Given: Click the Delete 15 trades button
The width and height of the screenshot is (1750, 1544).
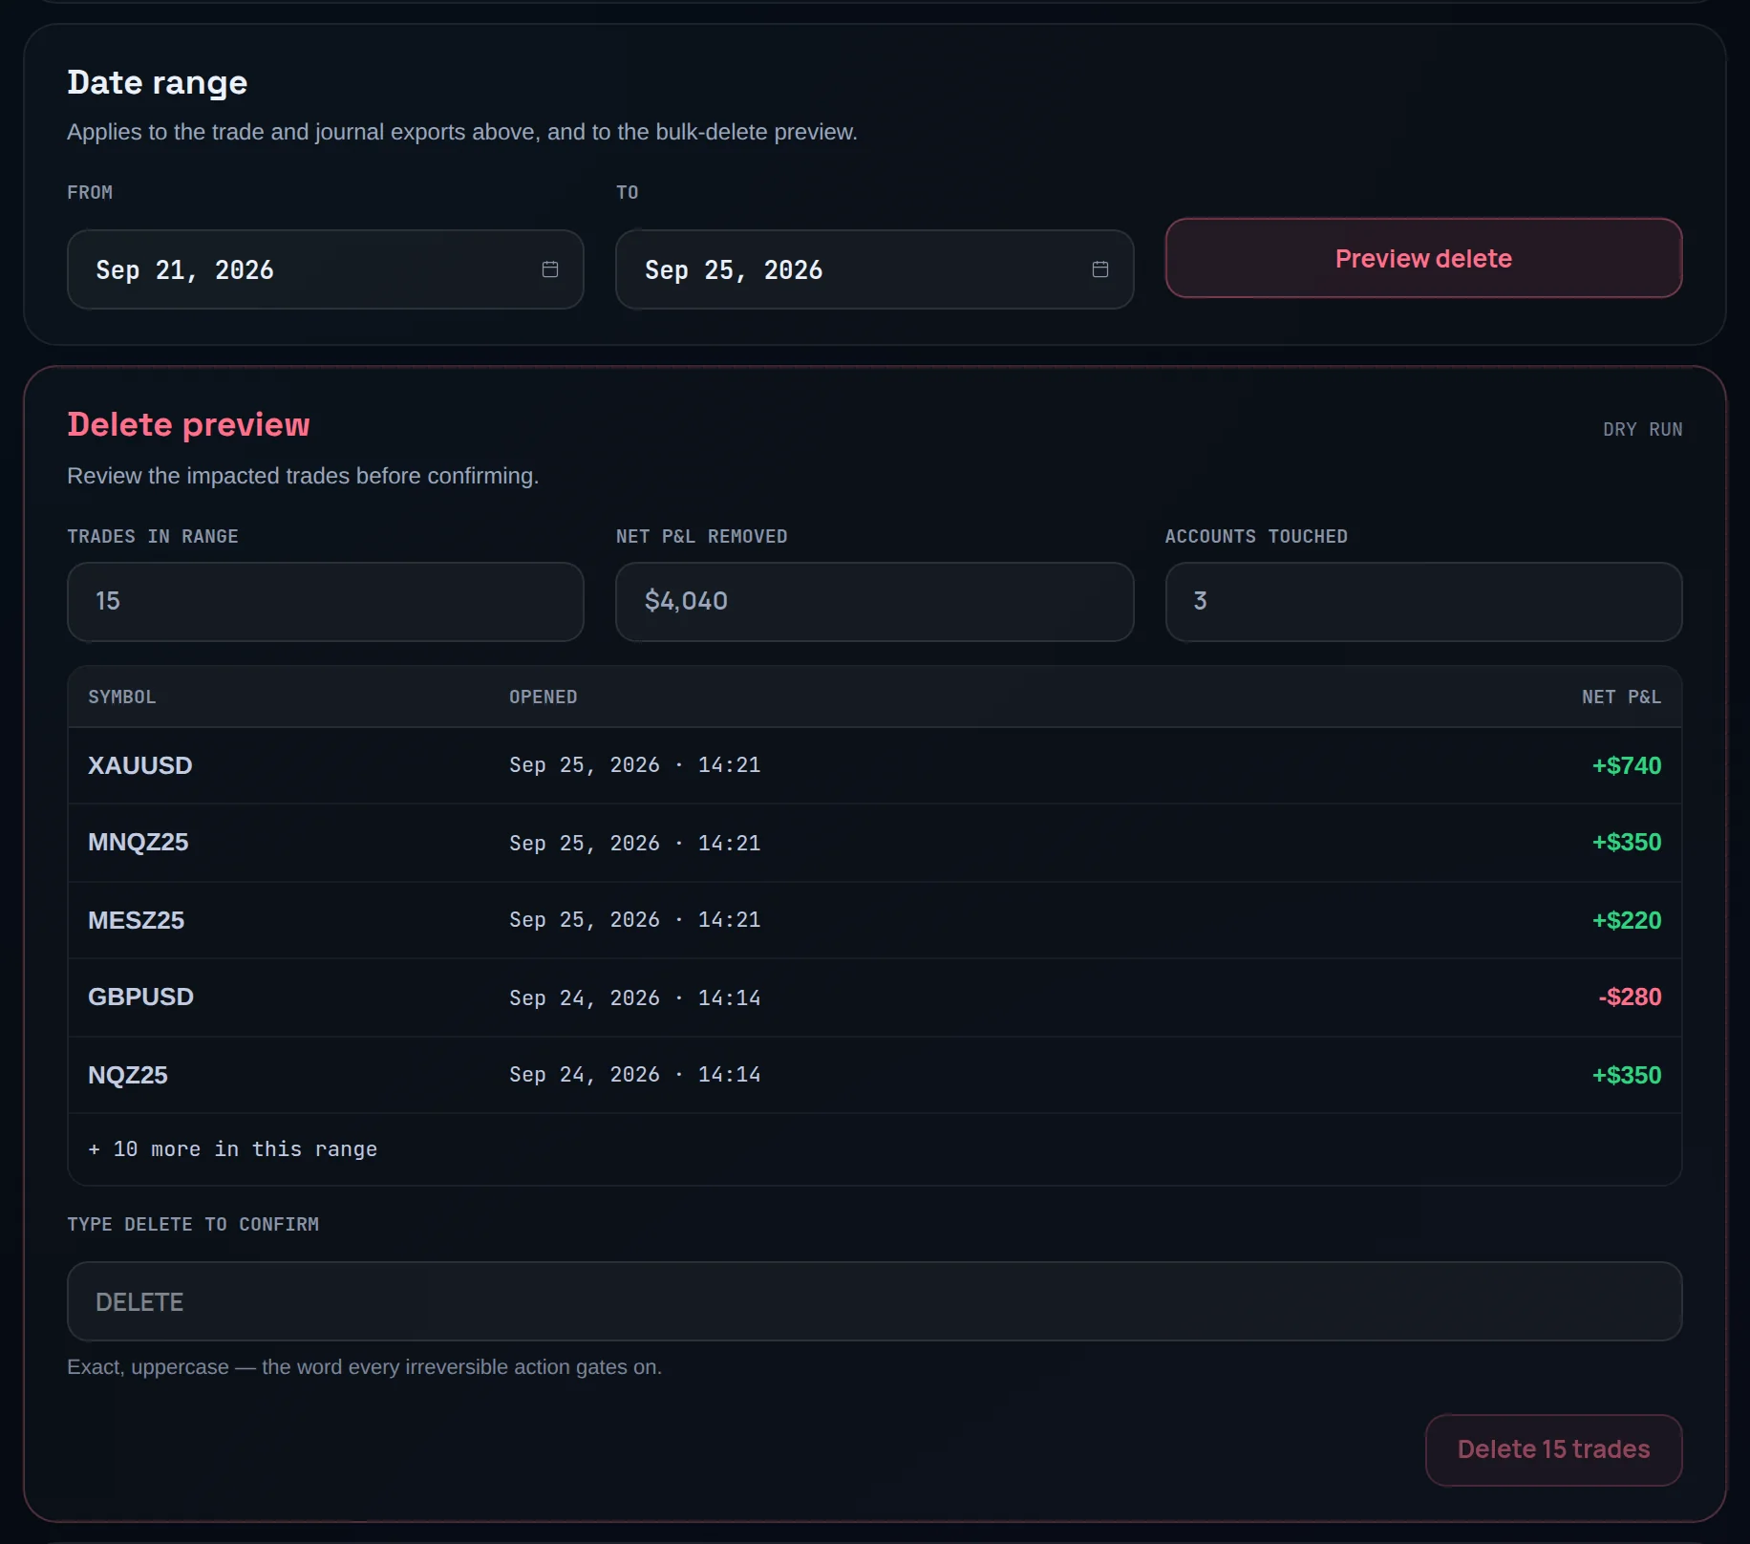Looking at the screenshot, I should coord(1553,1449).
